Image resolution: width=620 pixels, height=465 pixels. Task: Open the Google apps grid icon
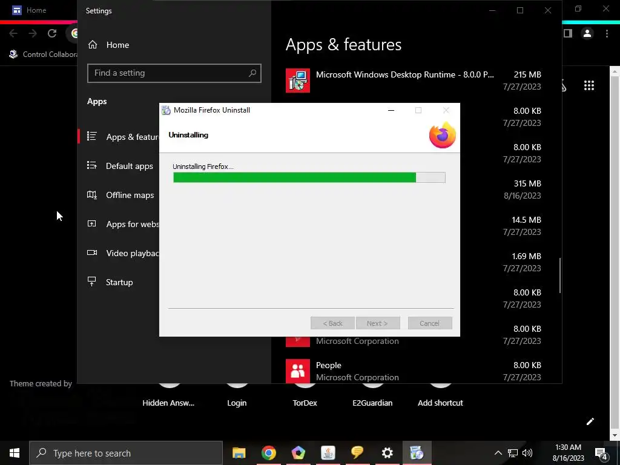(589, 85)
